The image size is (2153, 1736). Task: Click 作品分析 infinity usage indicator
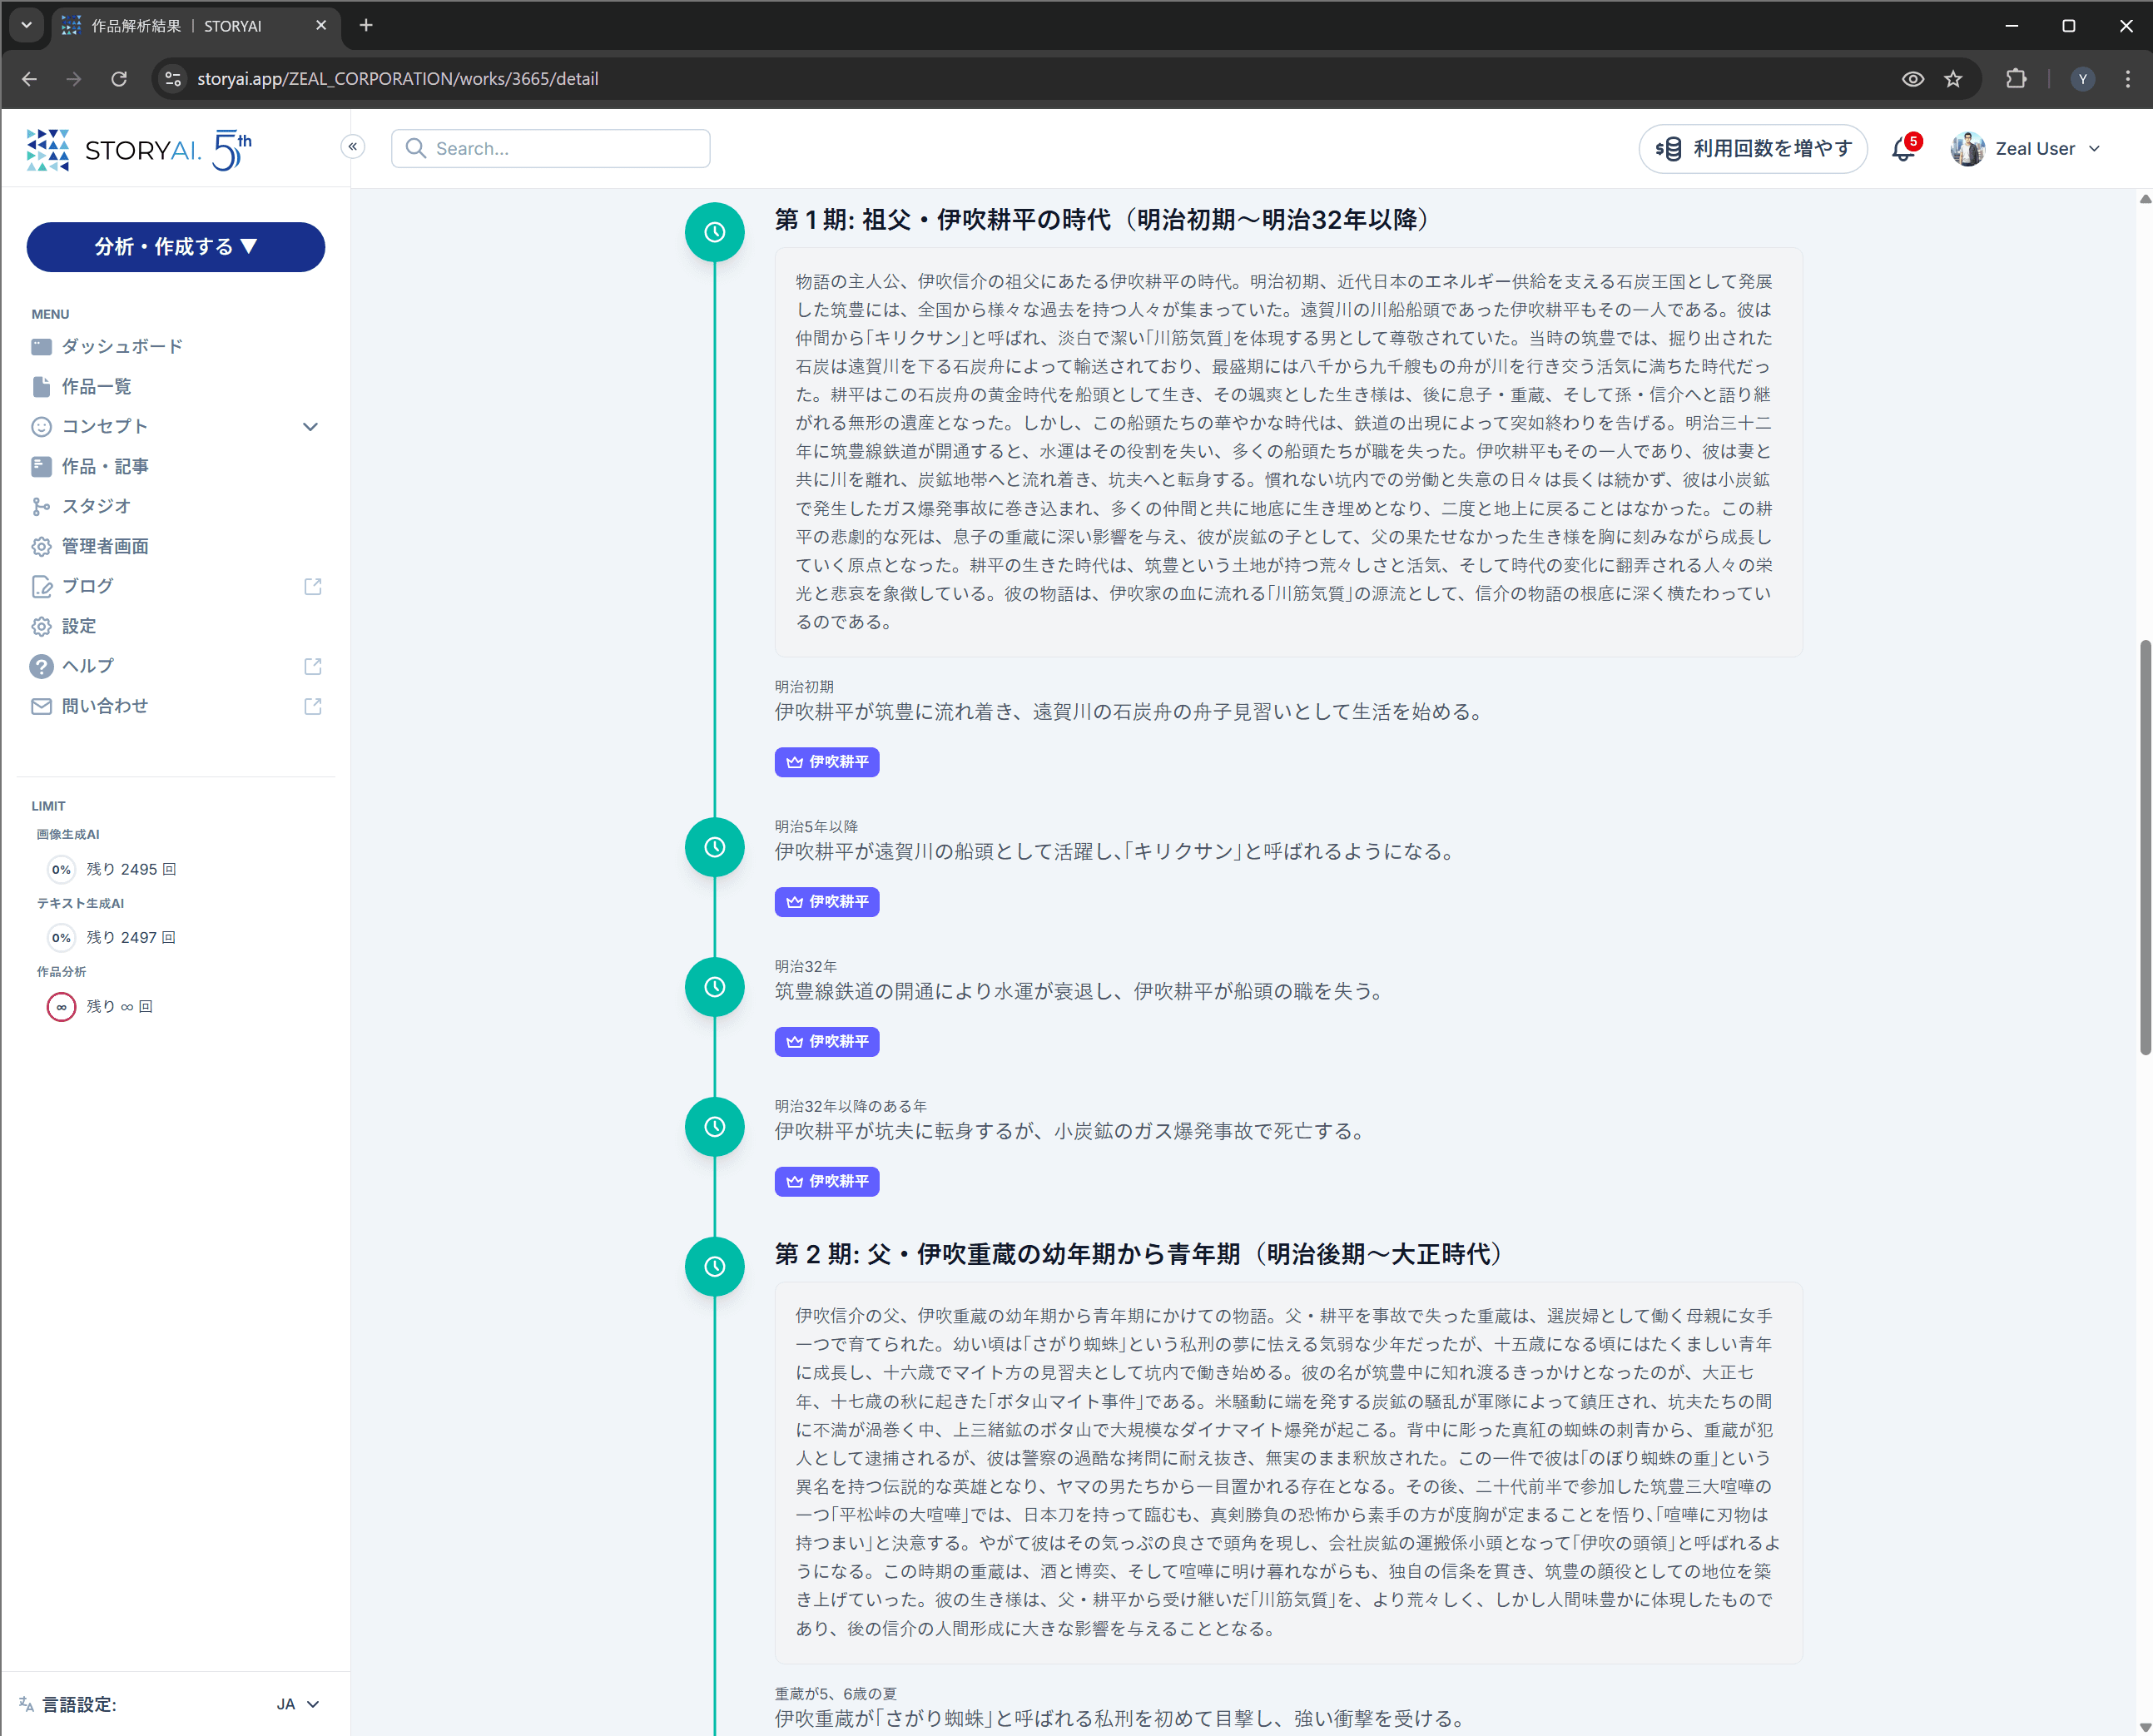[61, 1006]
